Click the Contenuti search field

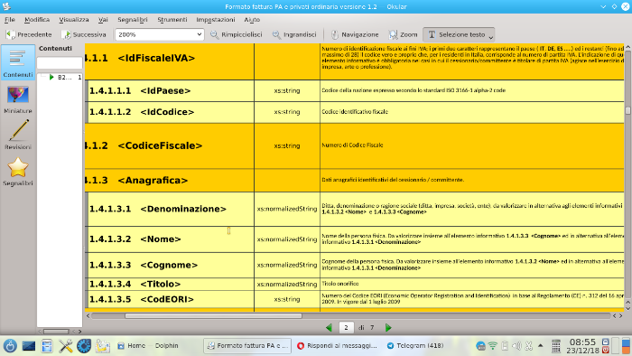pos(60,63)
